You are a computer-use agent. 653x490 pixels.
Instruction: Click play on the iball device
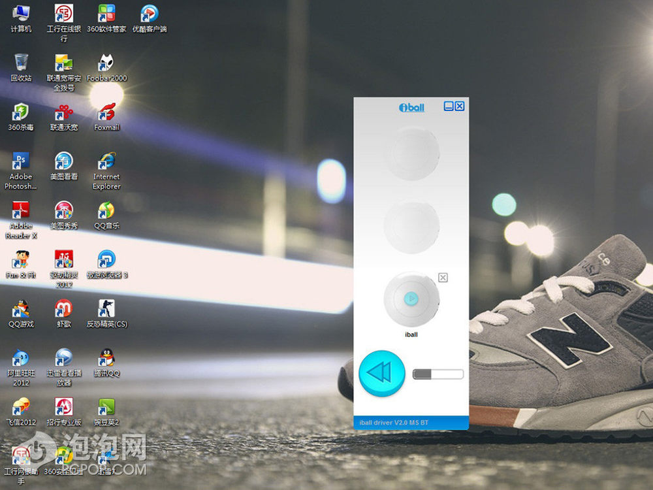pyautogui.click(x=411, y=299)
